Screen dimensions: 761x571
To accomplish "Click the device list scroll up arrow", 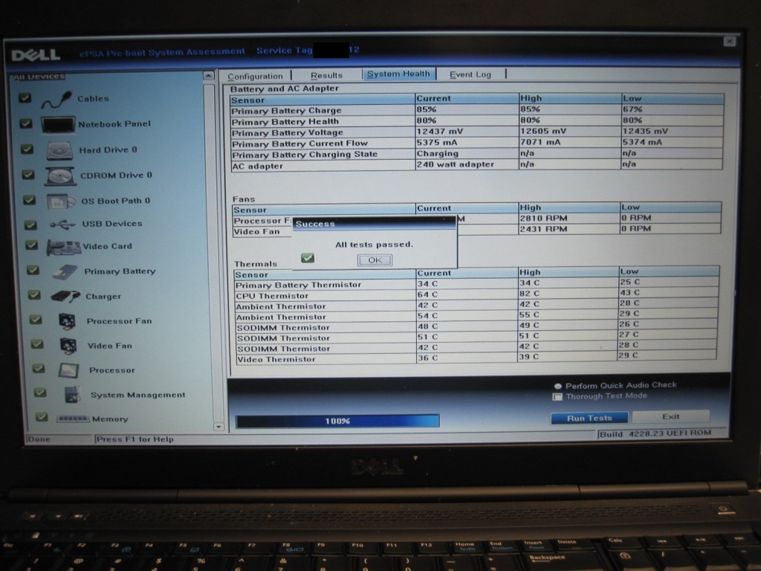I will 209,76.
